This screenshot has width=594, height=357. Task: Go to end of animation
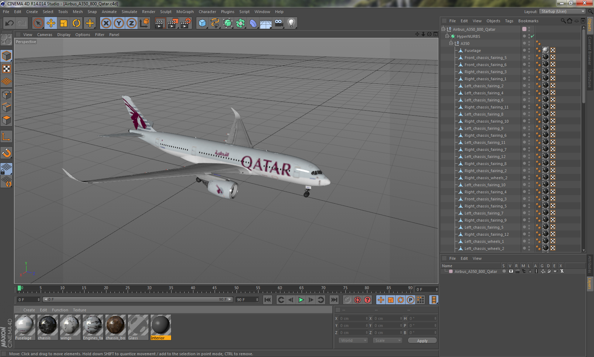[334, 300]
